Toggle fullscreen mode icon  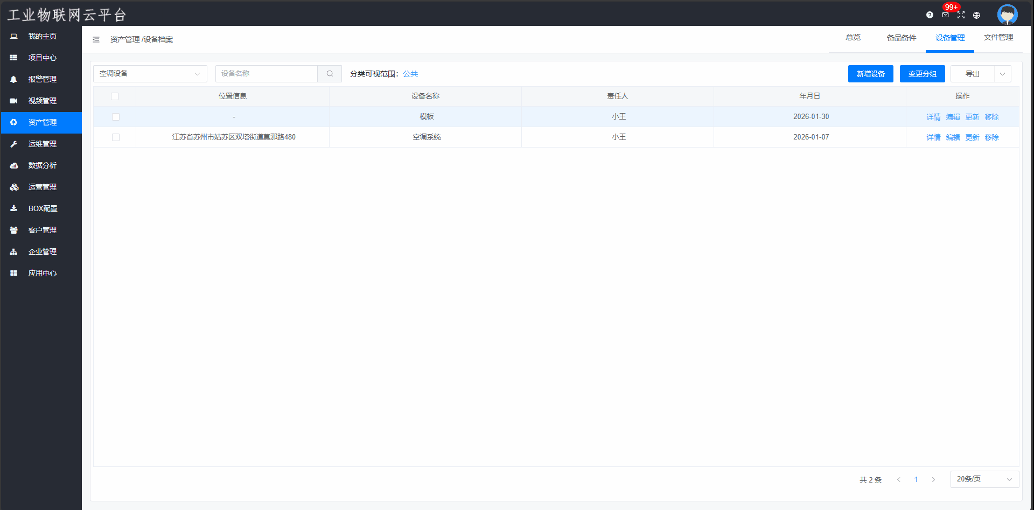click(x=961, y=15)
